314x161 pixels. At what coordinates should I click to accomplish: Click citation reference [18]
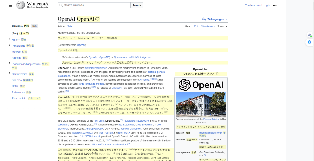[128, 144]
